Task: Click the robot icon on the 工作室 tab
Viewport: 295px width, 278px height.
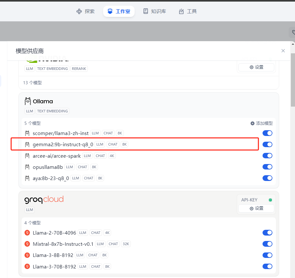Action: [x=110, y=11]
